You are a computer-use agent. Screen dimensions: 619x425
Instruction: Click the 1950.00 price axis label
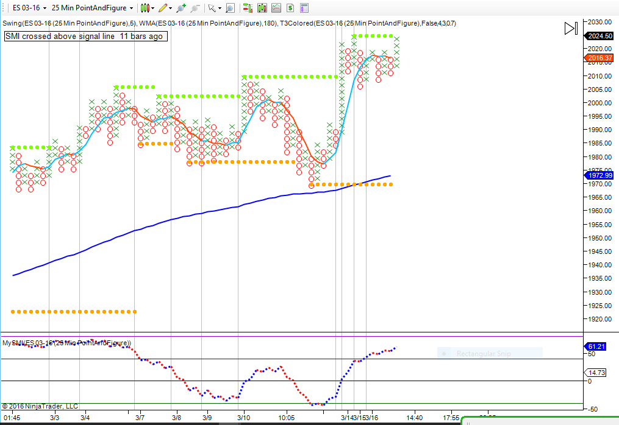pos(600,238)
